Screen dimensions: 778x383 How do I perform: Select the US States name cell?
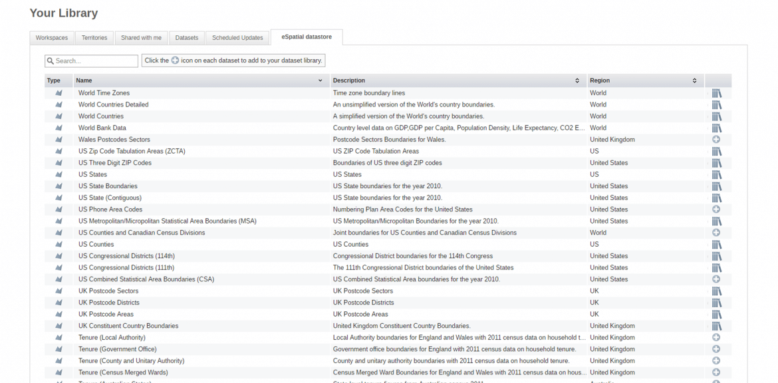coord(201,175)
